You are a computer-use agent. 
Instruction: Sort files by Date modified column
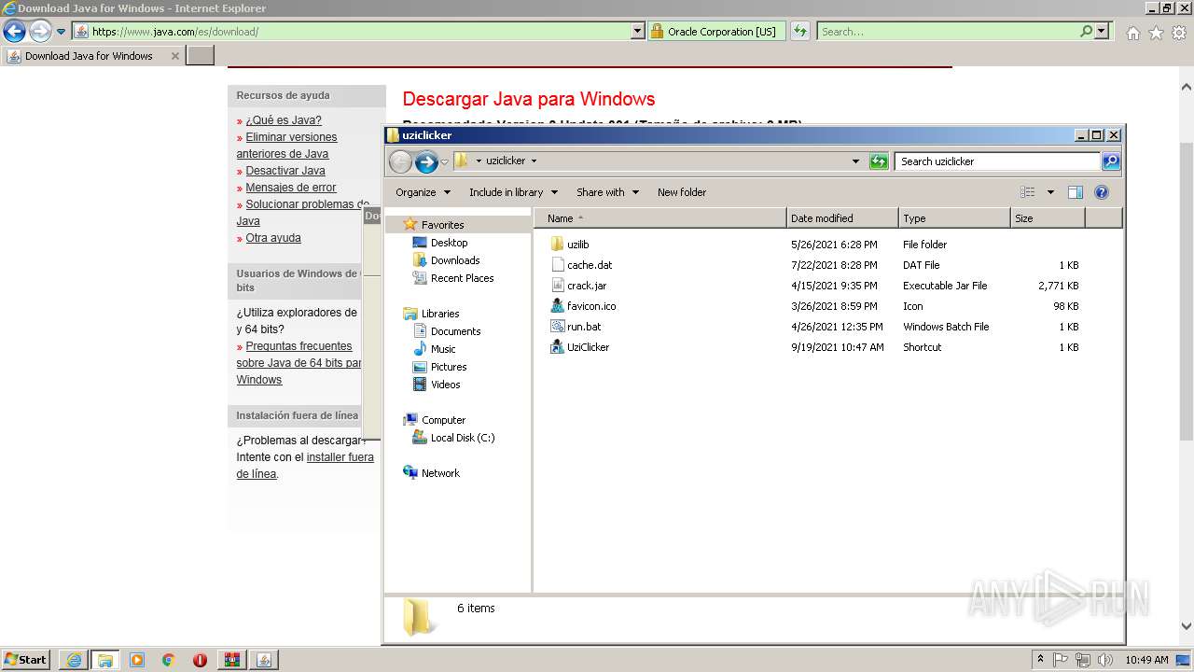tap(843, 218)
